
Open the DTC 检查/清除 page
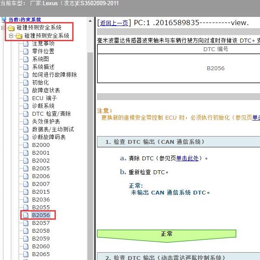coord(51,114)
